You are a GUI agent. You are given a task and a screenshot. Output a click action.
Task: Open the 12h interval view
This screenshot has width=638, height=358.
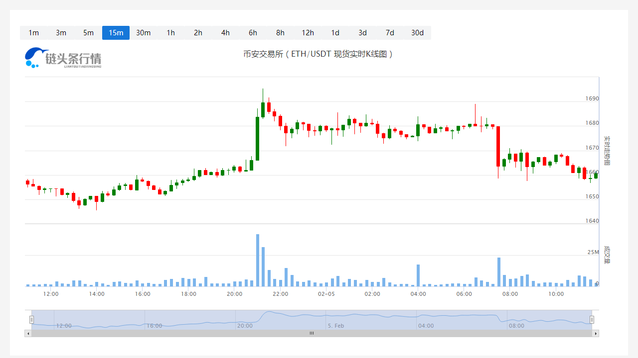(308, 33)
